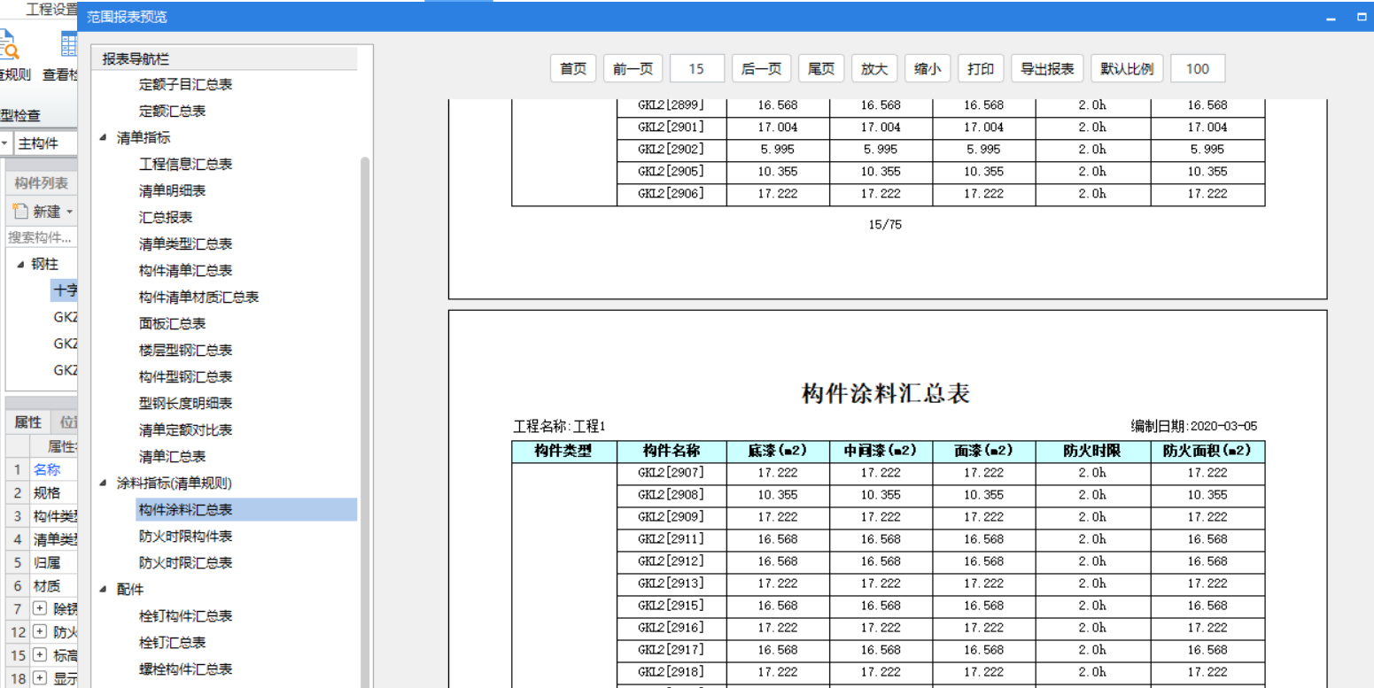Open 汇总报表 in navigation tree

pyautogui.click(x=166, y=218)
